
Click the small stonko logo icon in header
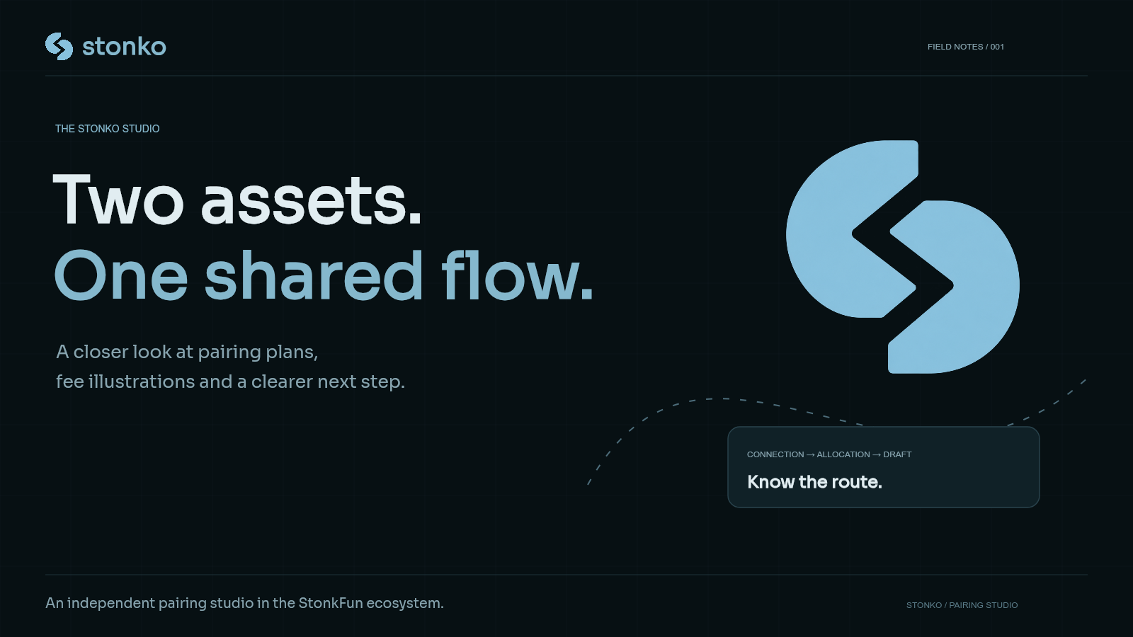(x=59, y=47)
